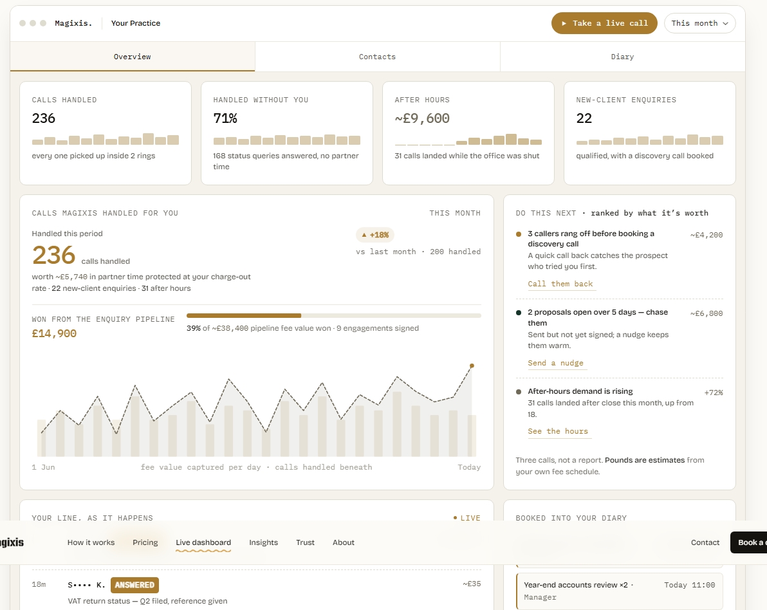Click the +18% change badge

pyautogui.click(x=375, y=235)
